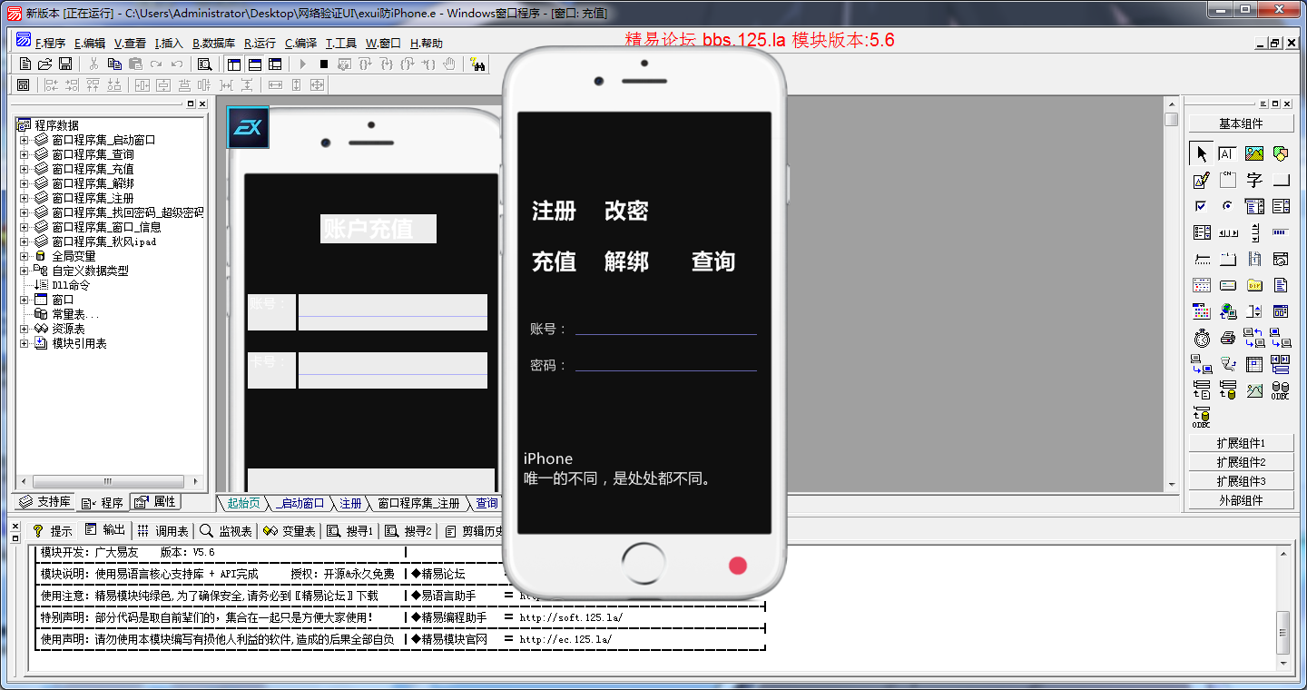Click the Open folder toolbar icon
Viewport: 1307px width, 690px height.
click(44, 64)
